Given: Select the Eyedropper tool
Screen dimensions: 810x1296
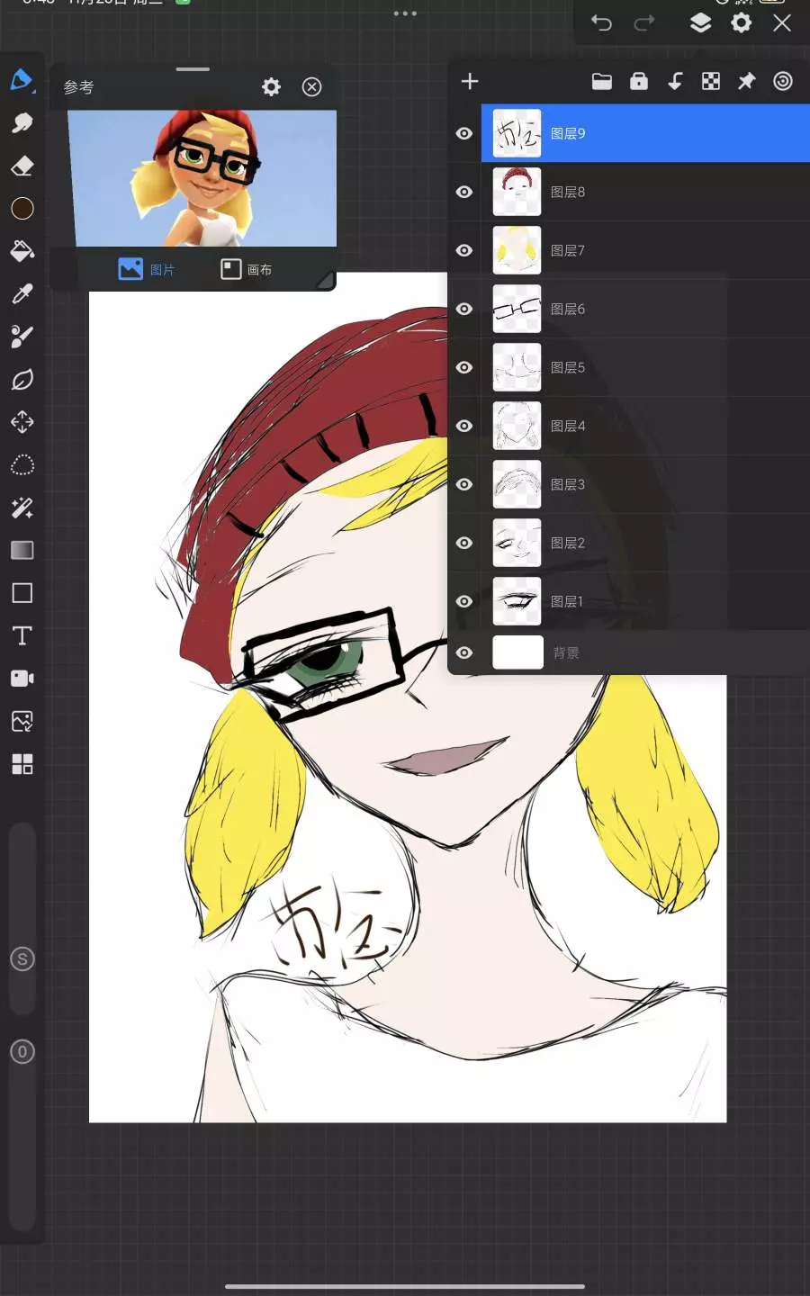Looking at the screenshot, I should pos(22,293).
